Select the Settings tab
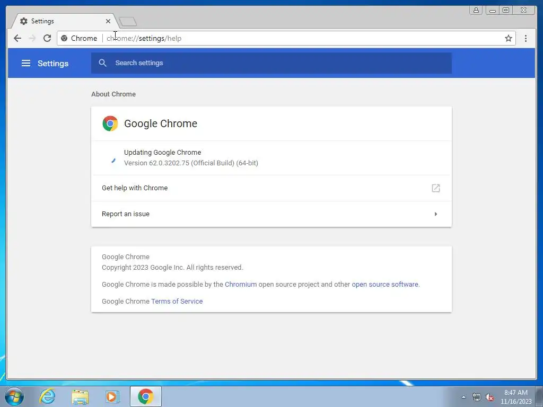The image size is (543, 407). [65, 21]
